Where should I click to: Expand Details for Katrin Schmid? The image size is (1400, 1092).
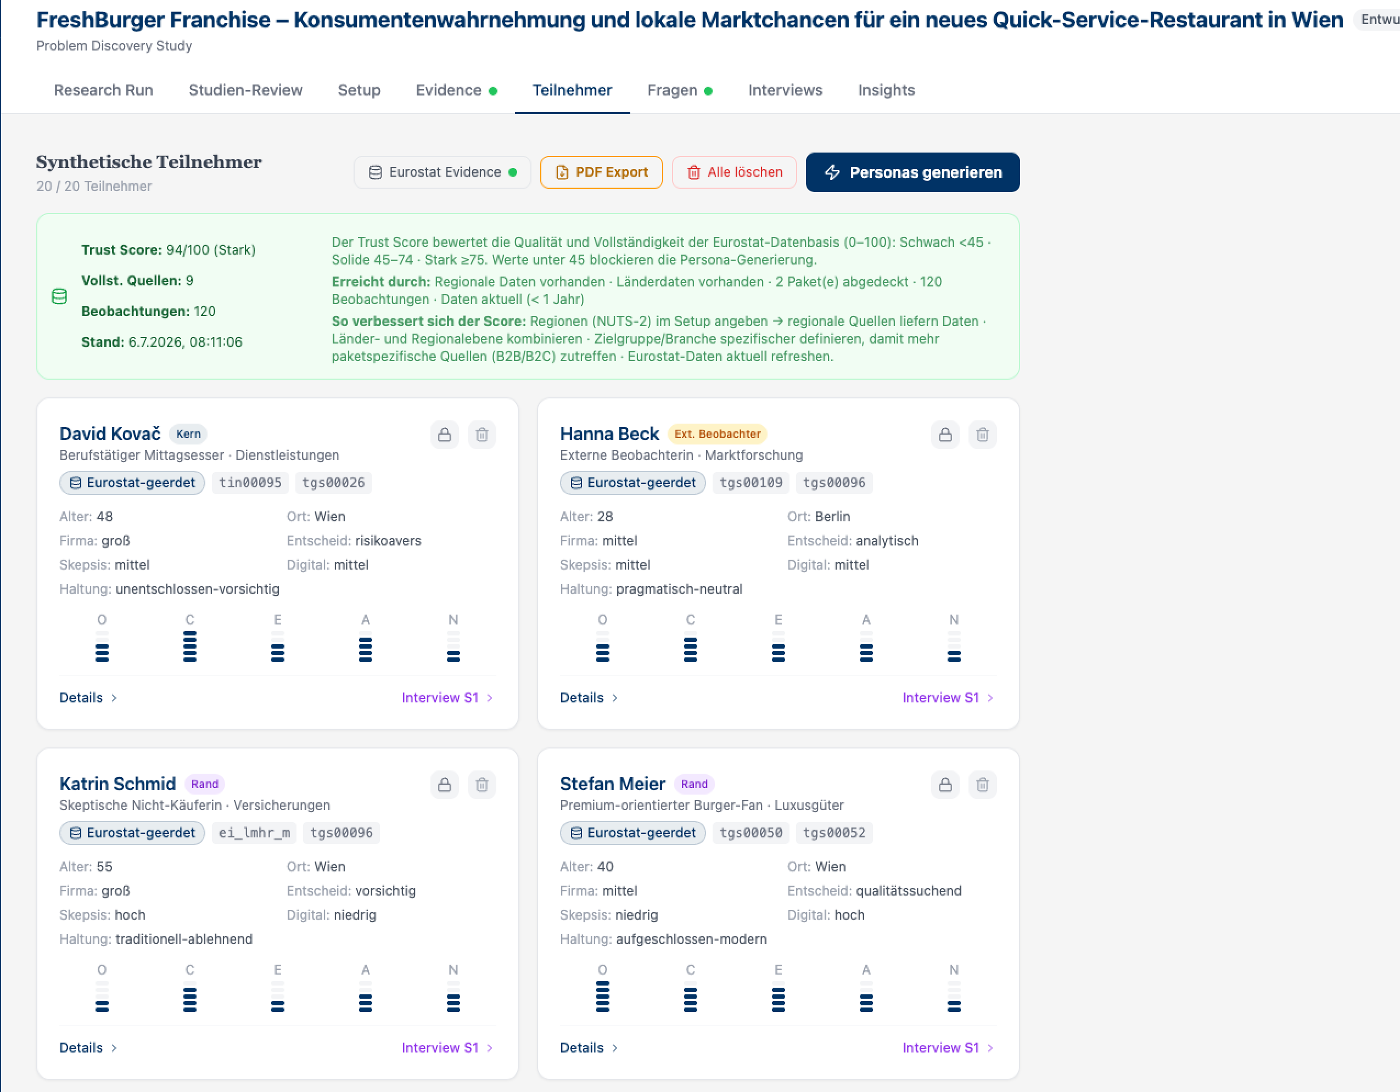(x=88, y=1048)
